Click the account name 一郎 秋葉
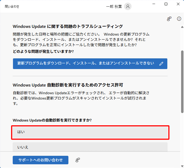This screenshot has height=168, width=184. point(114,7)
